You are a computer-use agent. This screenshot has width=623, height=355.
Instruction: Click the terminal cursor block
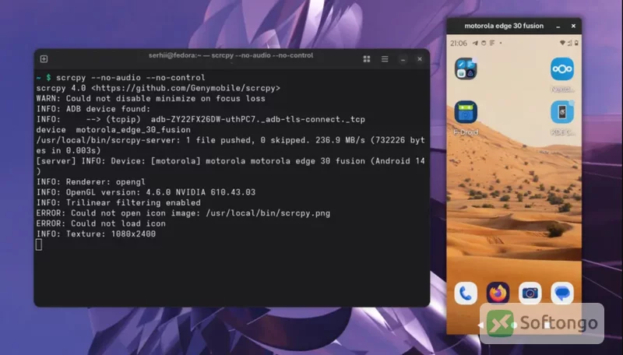(38, 244)
